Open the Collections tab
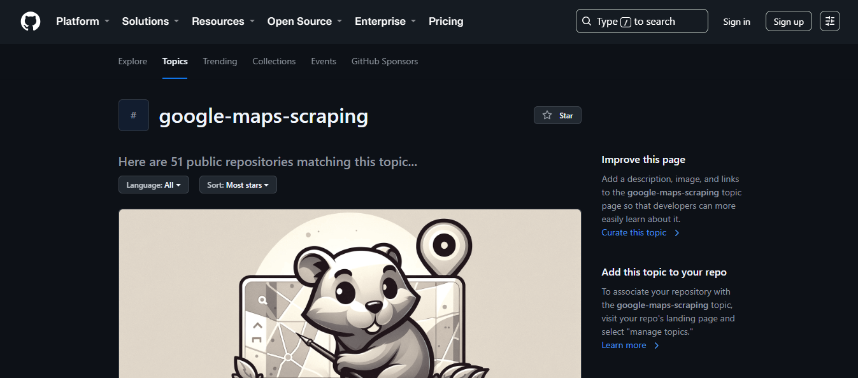Screen dimensions: 858x378 tap(274, 61)
